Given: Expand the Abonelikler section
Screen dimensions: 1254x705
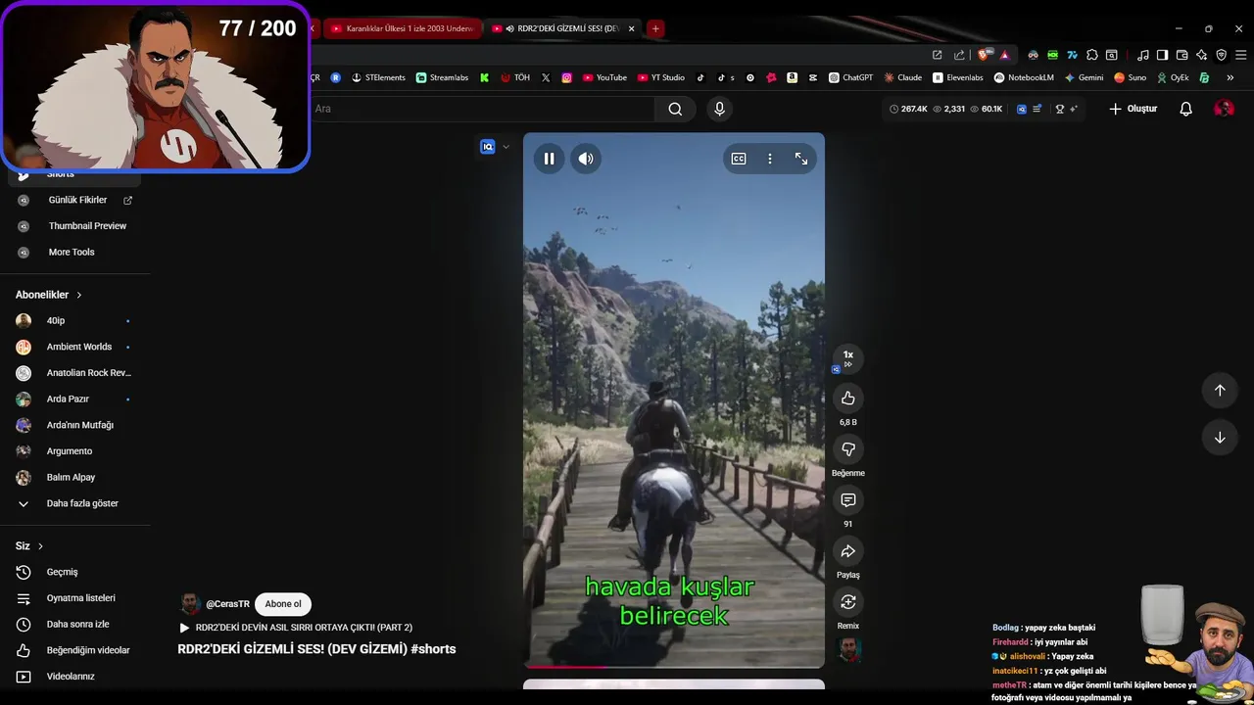Looking at the screenshot, I should point(49,295).
